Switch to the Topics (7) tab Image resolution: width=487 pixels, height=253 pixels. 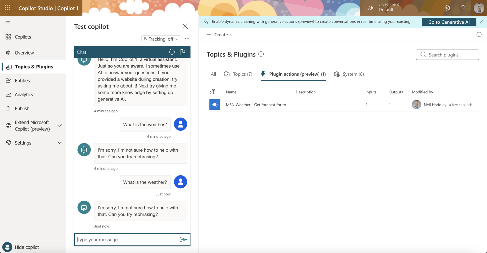pos(238,74)
